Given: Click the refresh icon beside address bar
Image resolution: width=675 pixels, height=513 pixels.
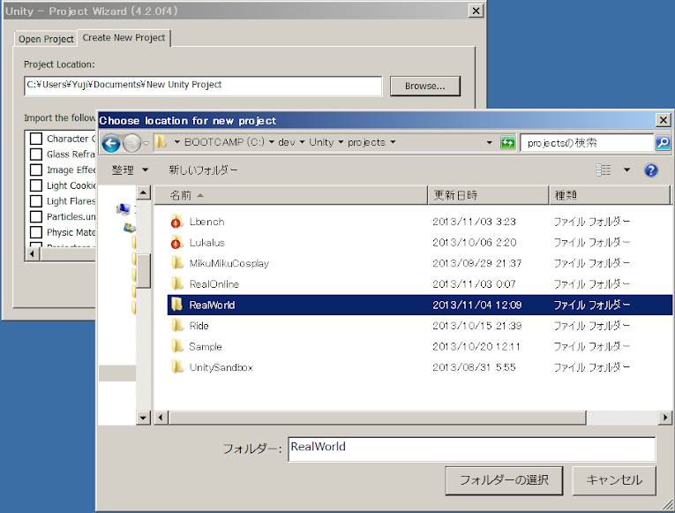Looking at the screenshot, I should 507,142.
